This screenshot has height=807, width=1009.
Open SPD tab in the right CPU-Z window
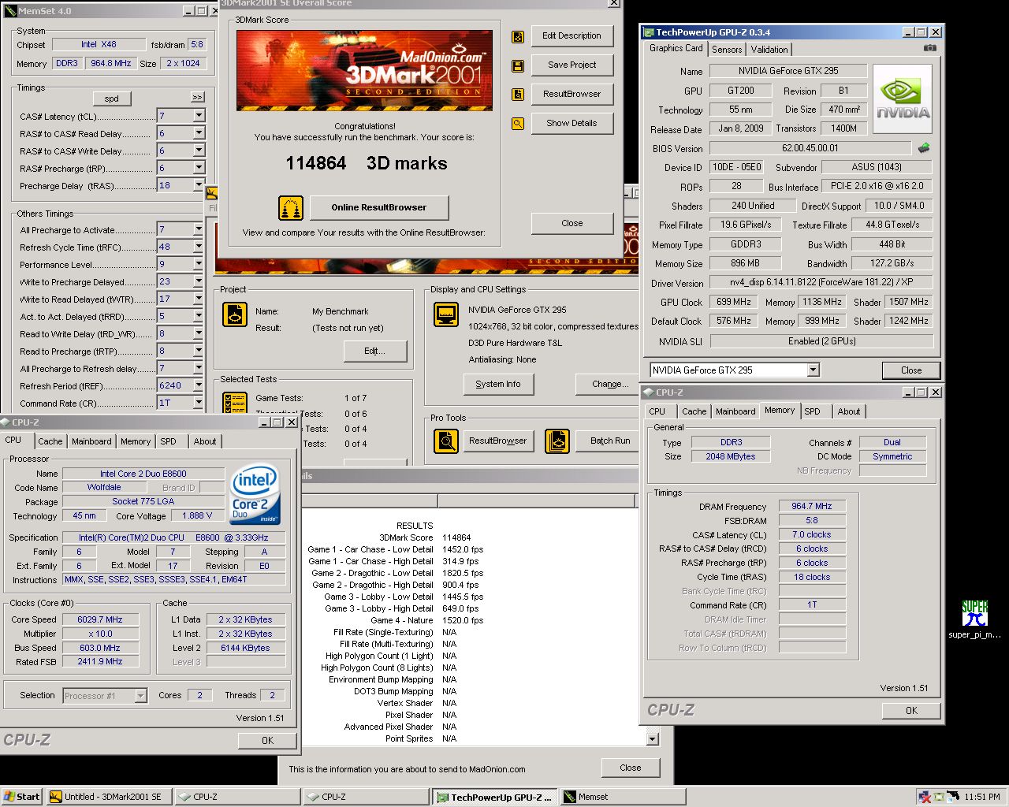(x=812, y=411)
